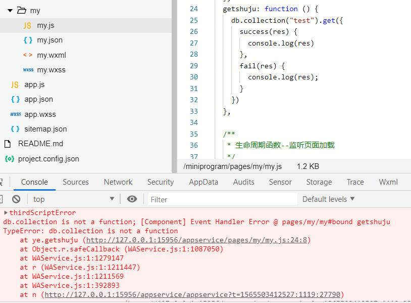Collapse the my folder arrow

coord(10,11)
